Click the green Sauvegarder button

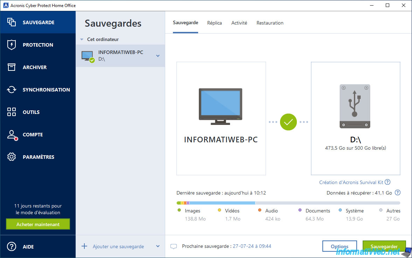pos(384,246)
